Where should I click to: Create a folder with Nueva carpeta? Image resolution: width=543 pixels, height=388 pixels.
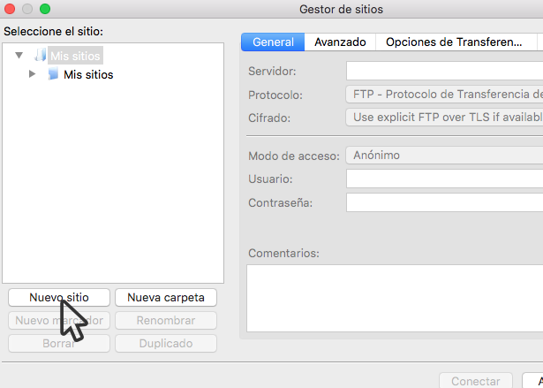pyautogui.click(x=166, y=297)
